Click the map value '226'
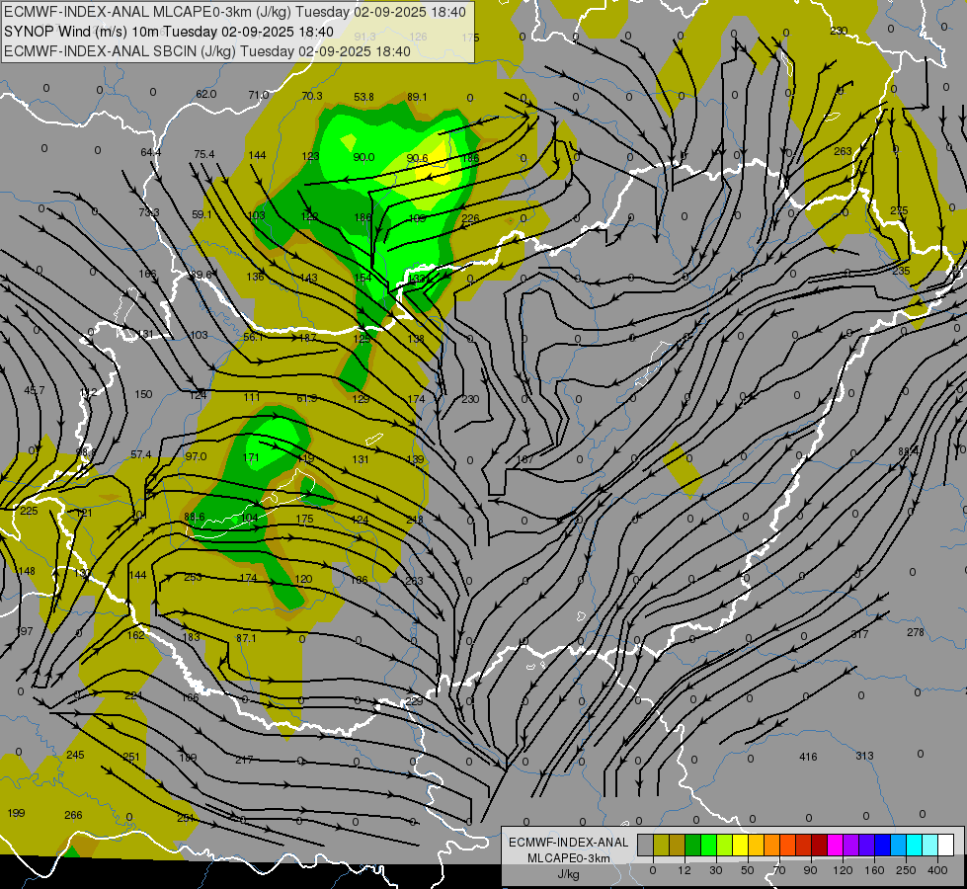This screenshot has width=967, height=889. click(470, 218)
